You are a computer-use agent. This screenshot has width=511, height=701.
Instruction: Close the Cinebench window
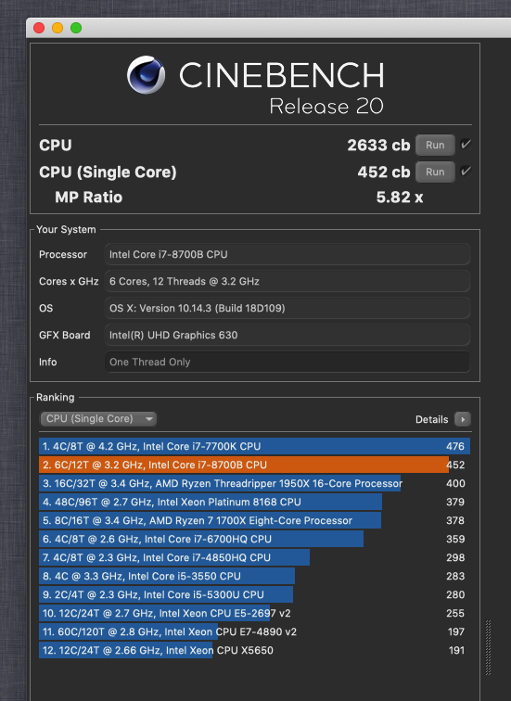tap(39, 28)
